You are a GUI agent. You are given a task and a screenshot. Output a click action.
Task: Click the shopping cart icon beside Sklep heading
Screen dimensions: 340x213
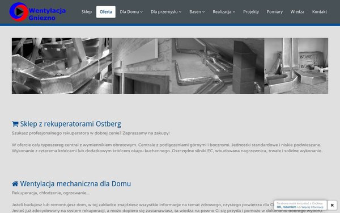coord(15,124)
